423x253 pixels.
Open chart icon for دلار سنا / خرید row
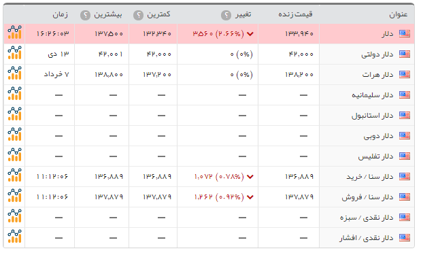pyautogui.click(x=14, y=175)
